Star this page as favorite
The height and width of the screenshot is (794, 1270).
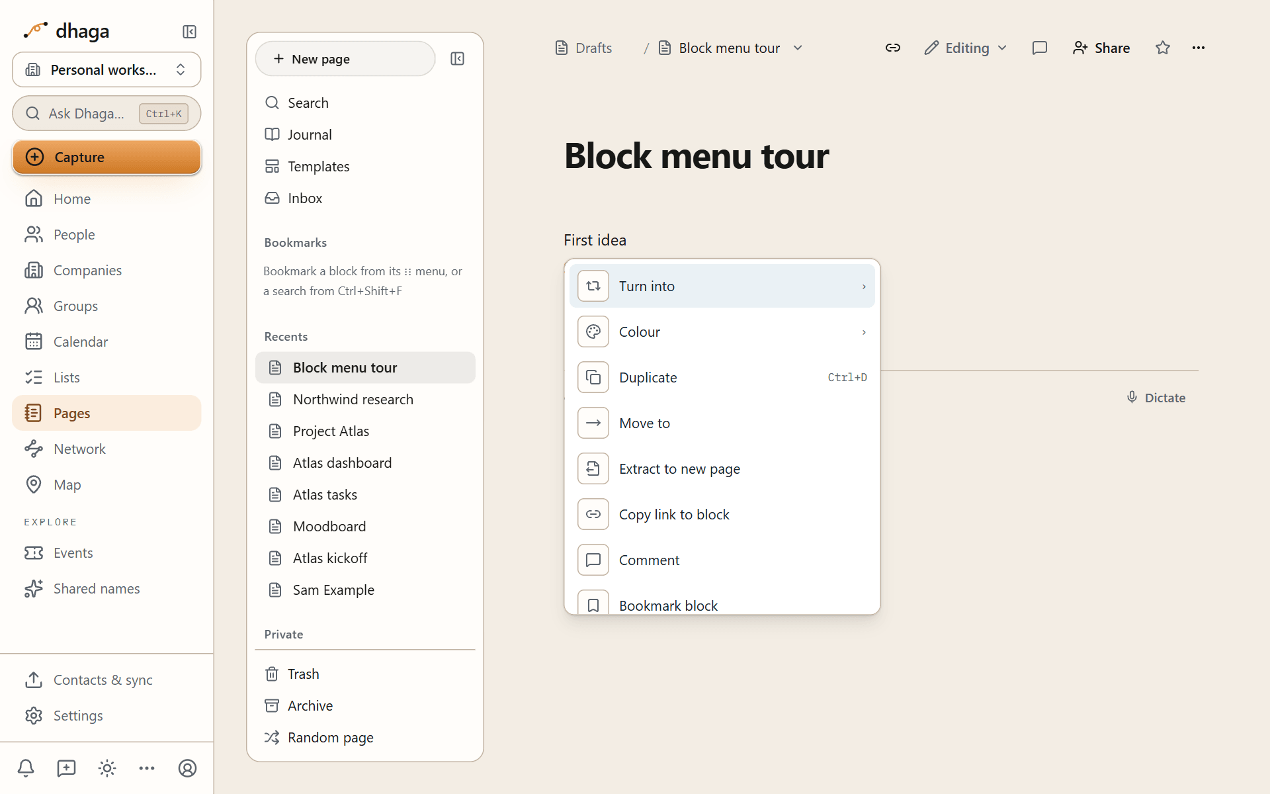(1163, 48)
